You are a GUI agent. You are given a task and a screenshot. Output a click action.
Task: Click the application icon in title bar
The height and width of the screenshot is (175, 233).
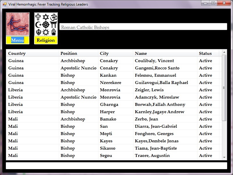point(4,4)
